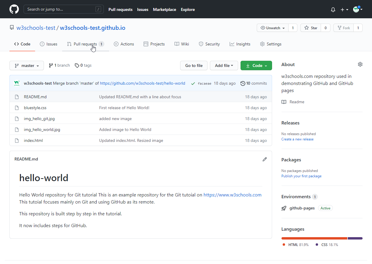Open the Actions tab

tap(124, 44)
